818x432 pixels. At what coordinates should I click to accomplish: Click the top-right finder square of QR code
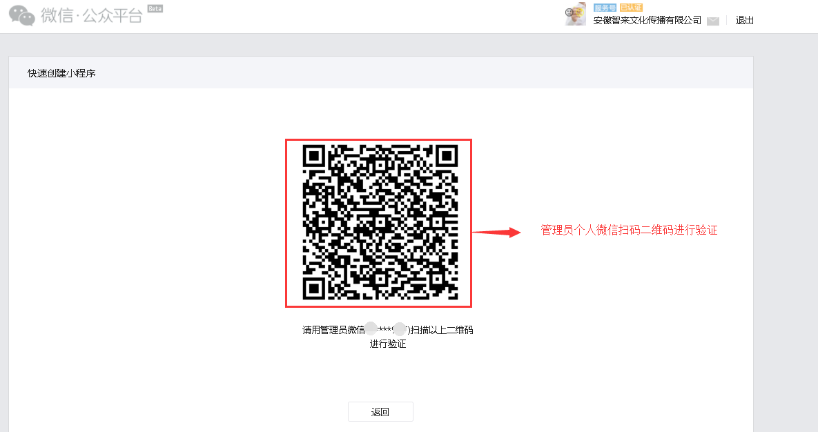pyautogui.click(x=446, y=156)
